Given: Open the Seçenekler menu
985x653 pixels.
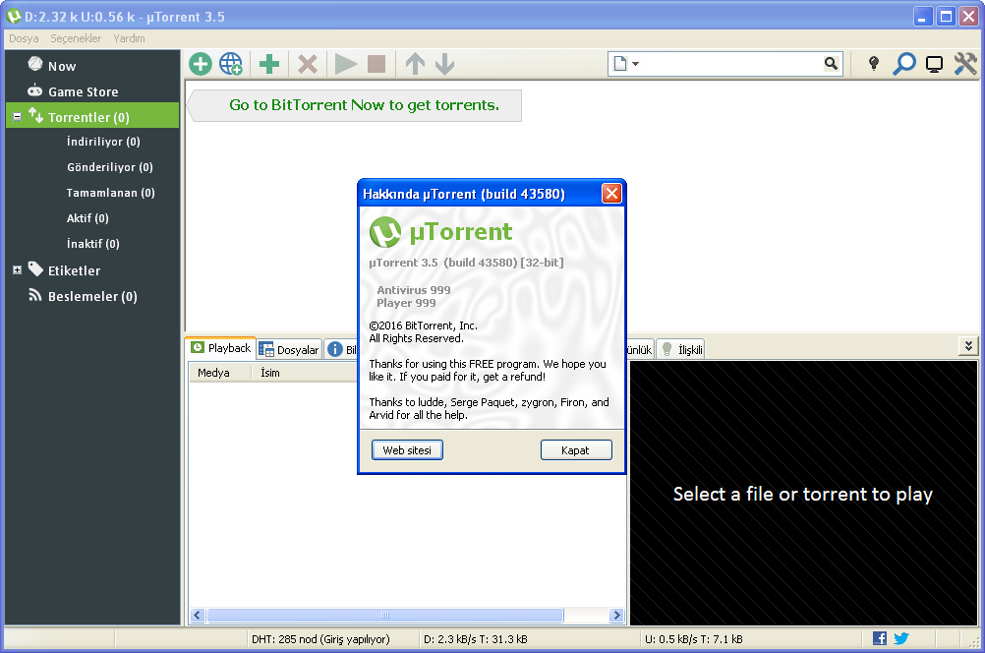Looking at the screenshot, I should click(x=76, y=38).
